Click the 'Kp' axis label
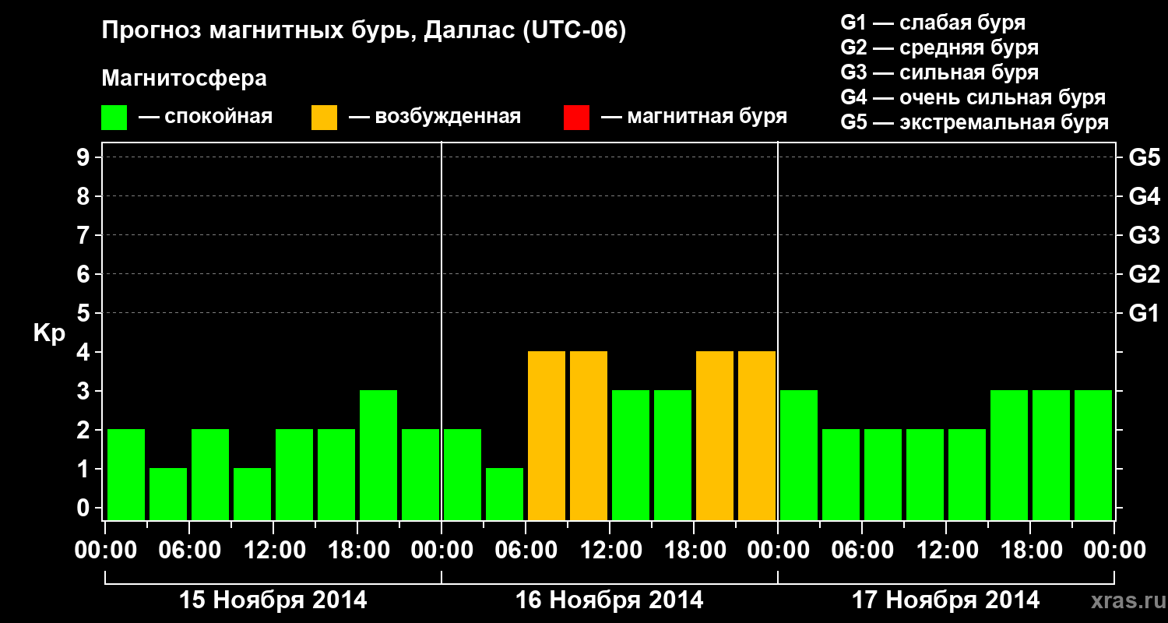 pyautogui.click(x=49, y=333)
